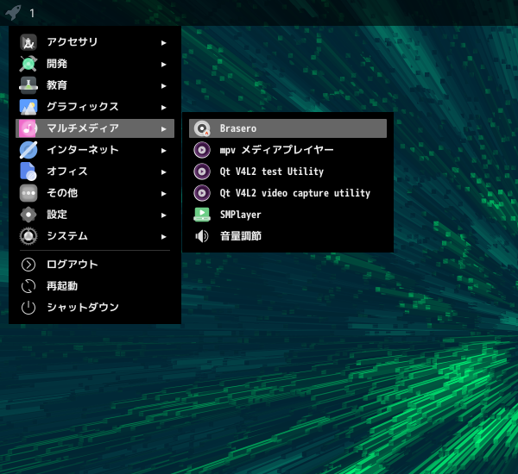518x474 pixels.
Task: Expand the システム submenu arrow
Action: click(x=164, y=237)
